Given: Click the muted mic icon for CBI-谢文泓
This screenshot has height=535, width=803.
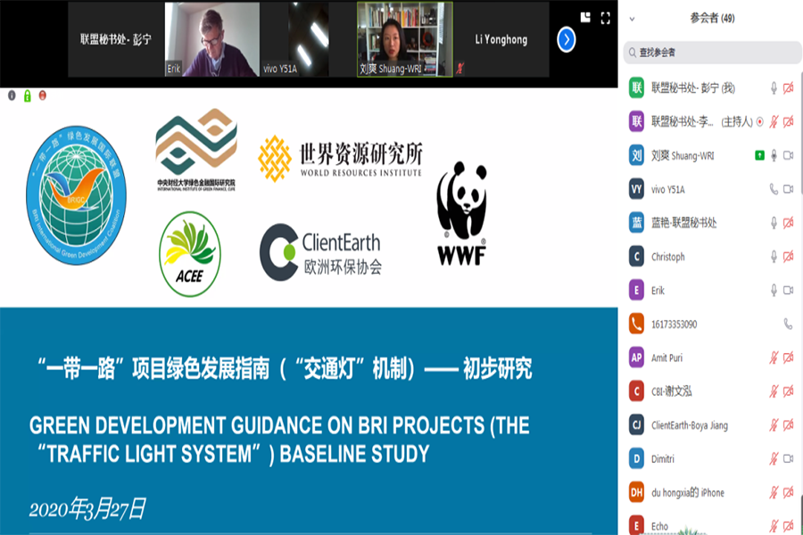Looking at the screenshot, I should click(x=774, y=391).
